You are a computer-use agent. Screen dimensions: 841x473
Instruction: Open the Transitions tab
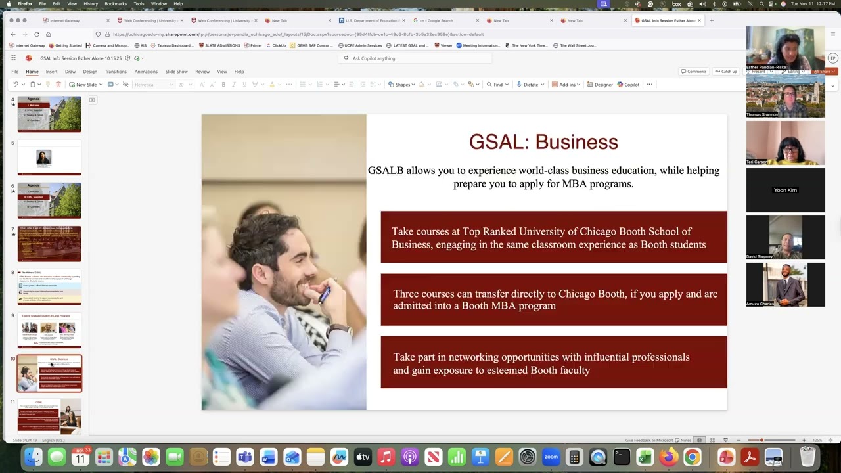(116, 72)
